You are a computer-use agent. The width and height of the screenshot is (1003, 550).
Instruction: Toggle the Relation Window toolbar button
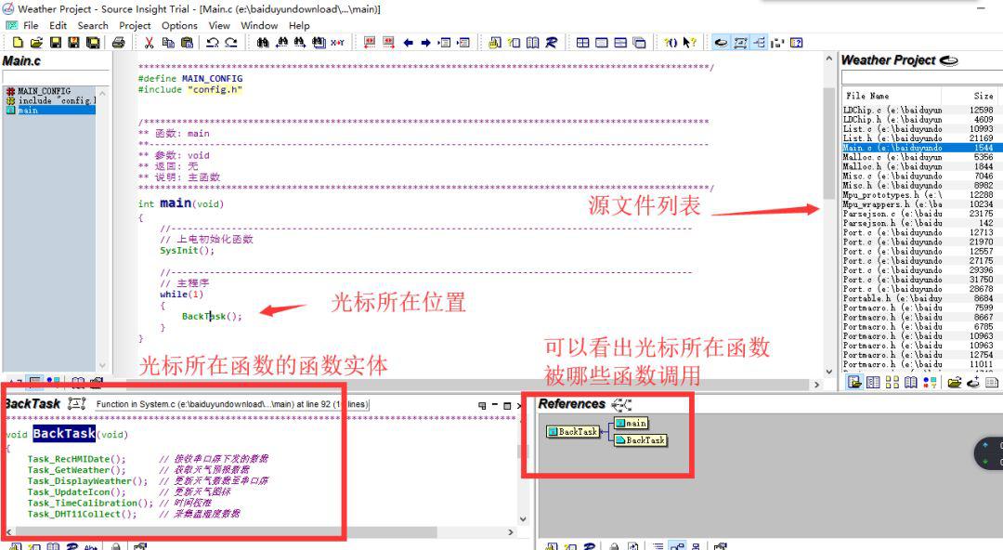[x=760, y=43]
